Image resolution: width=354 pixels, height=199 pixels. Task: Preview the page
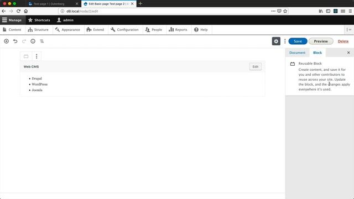click(x=321, y=41)
